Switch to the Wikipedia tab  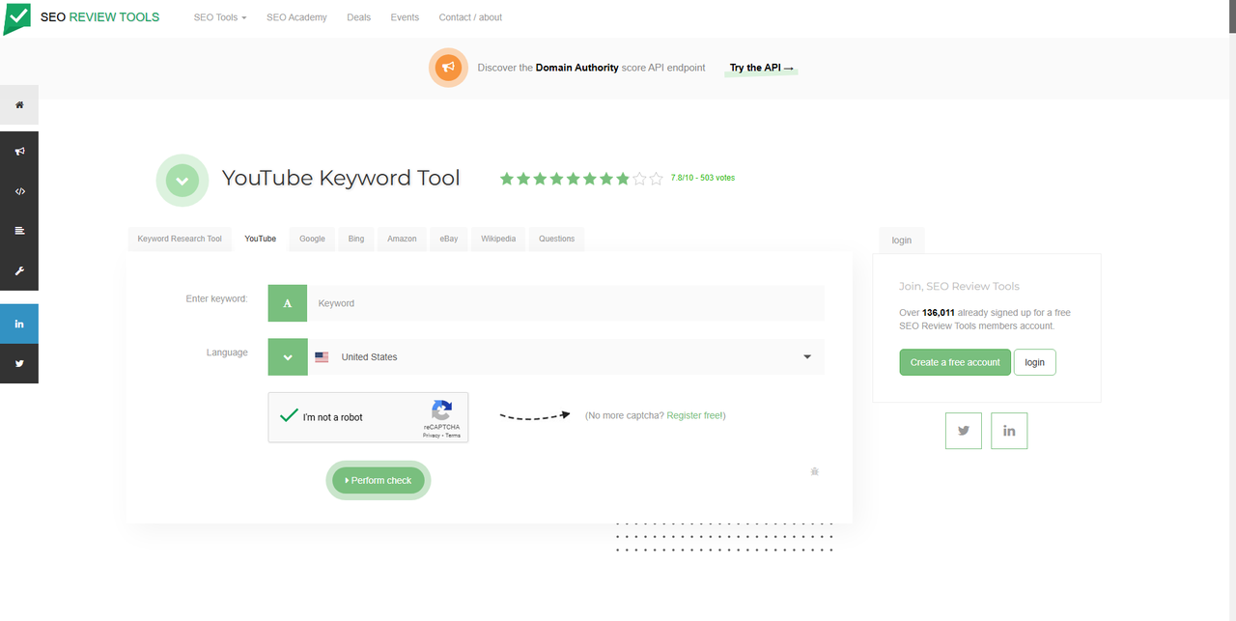(x=498, y=239)
